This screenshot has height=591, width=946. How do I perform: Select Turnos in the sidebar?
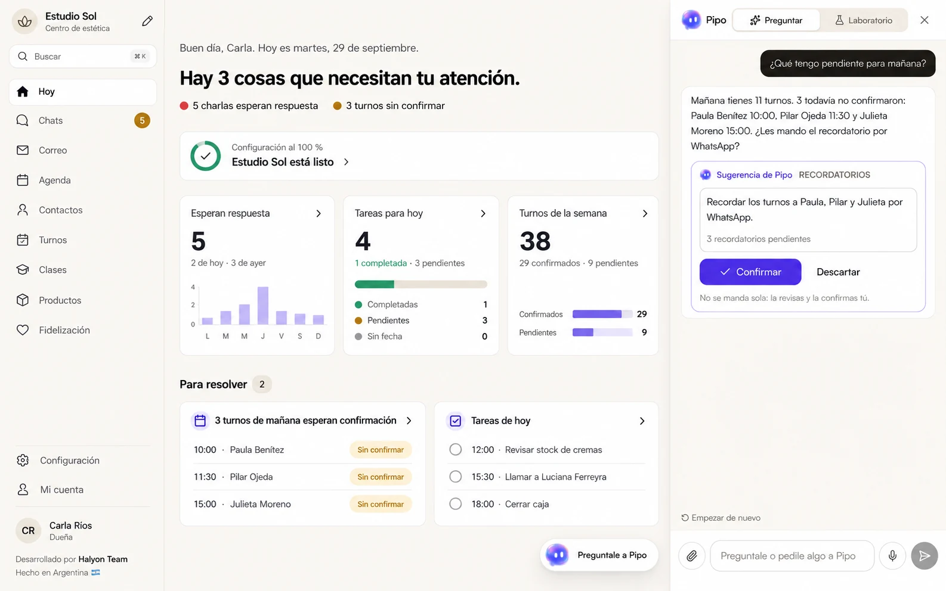pos(83,240)
